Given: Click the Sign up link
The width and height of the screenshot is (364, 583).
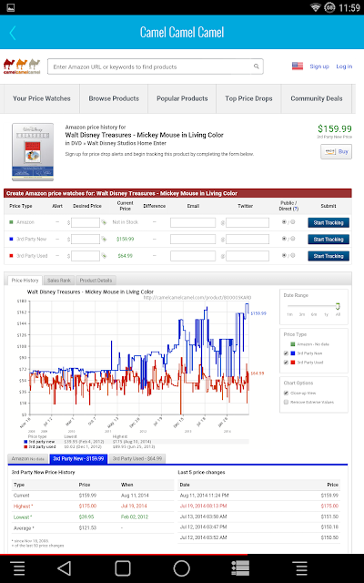Looking at the screenshot, I should point(319,66).
